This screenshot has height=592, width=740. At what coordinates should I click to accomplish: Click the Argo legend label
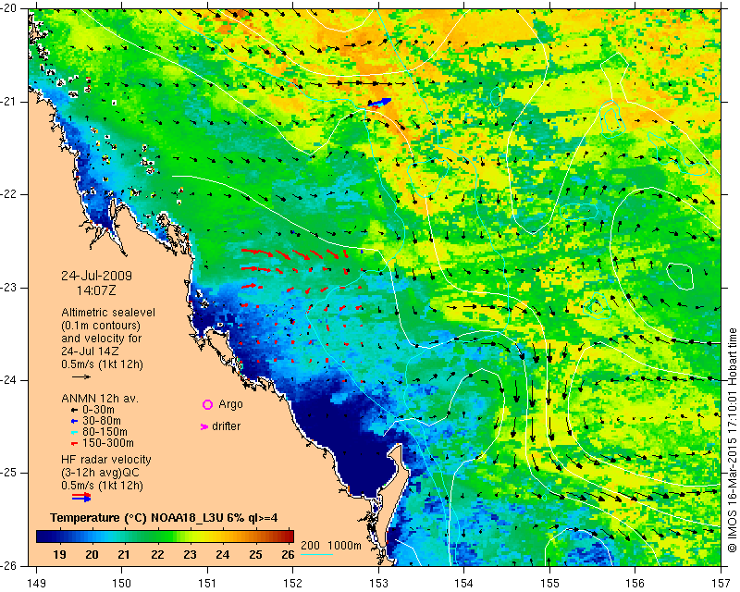coord(230,404)
